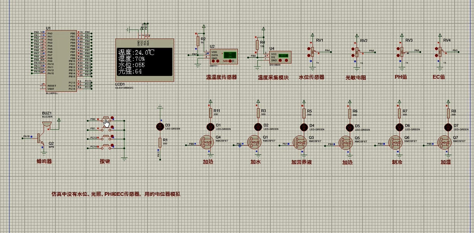Click RV4 EC potentiometer's lower red button
474x233 pixels.
[436, 55]
